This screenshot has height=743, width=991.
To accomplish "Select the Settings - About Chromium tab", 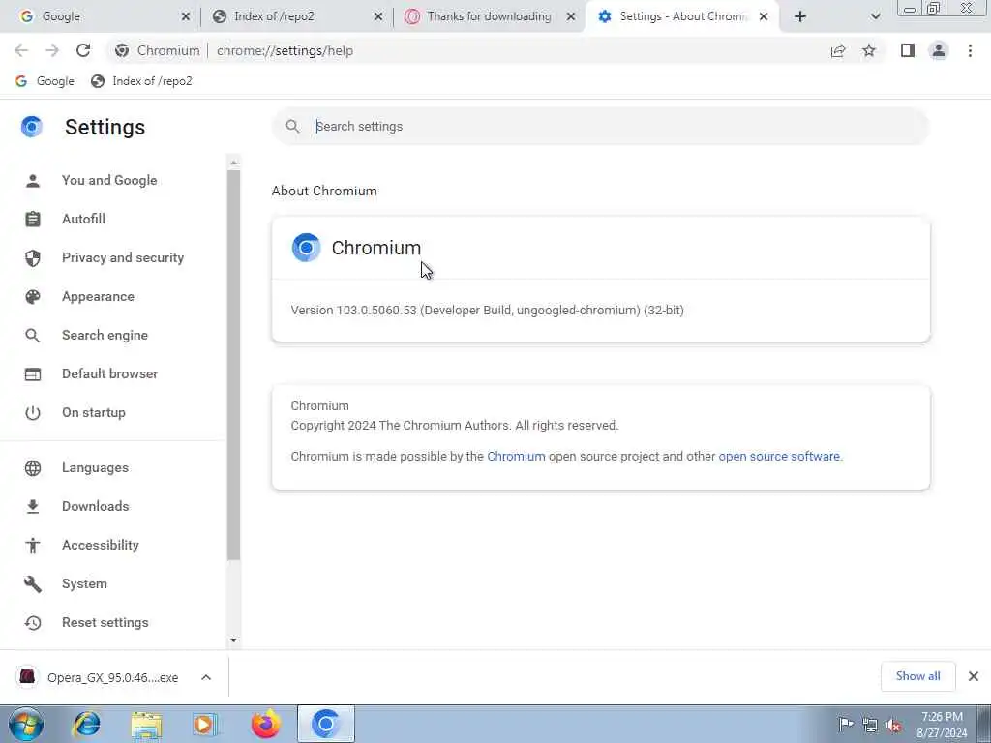I will coord(682,16).
